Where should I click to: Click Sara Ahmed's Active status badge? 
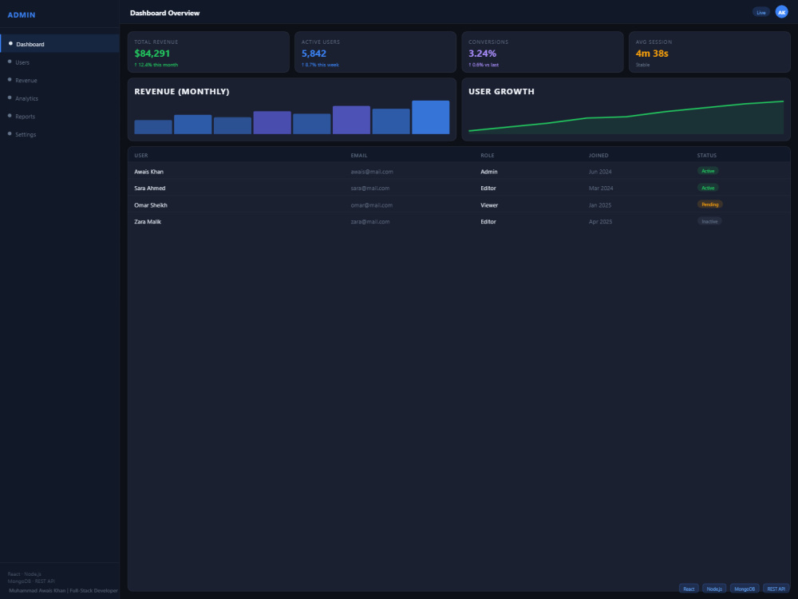pos(708,188)
